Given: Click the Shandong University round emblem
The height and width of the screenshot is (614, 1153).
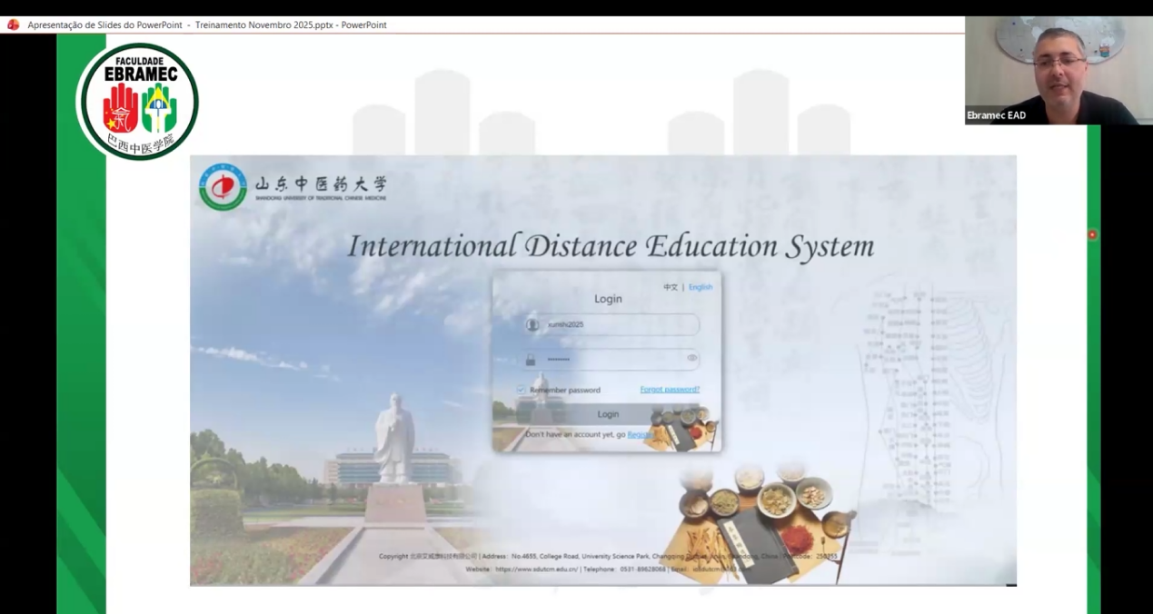Looking at the screenshot, I should click(223, 187).
